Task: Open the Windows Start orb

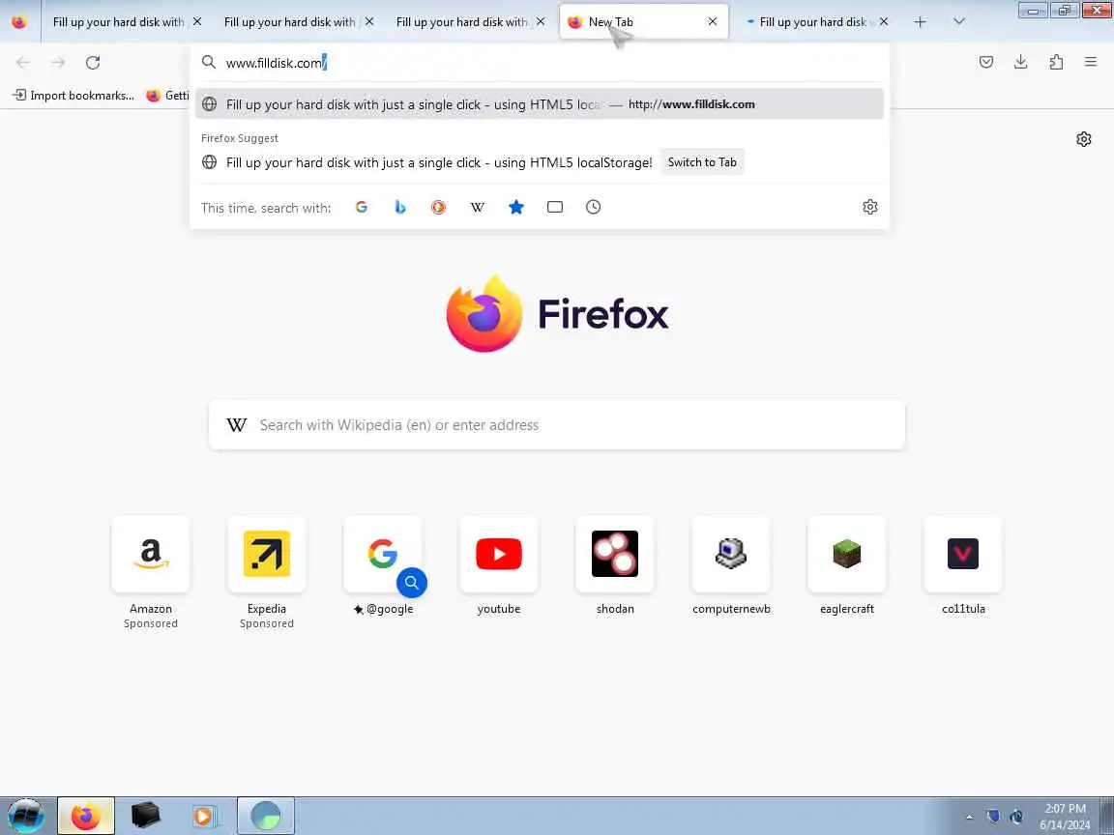Action: tap(25, 815)
